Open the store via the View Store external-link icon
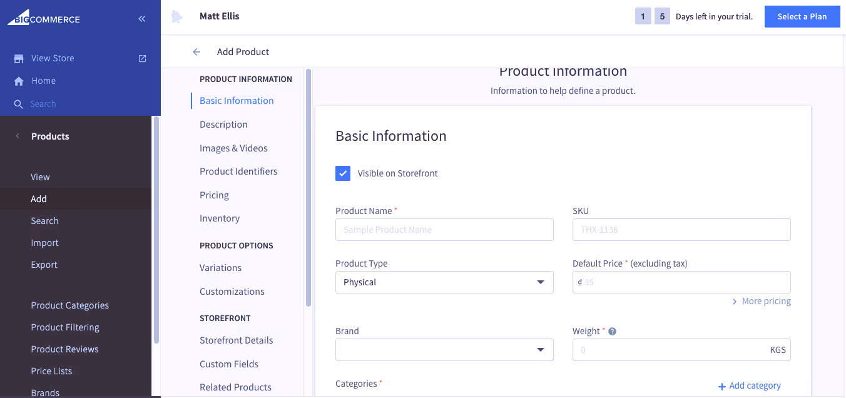This screenshot has height=398, width=846. [142, 58]
